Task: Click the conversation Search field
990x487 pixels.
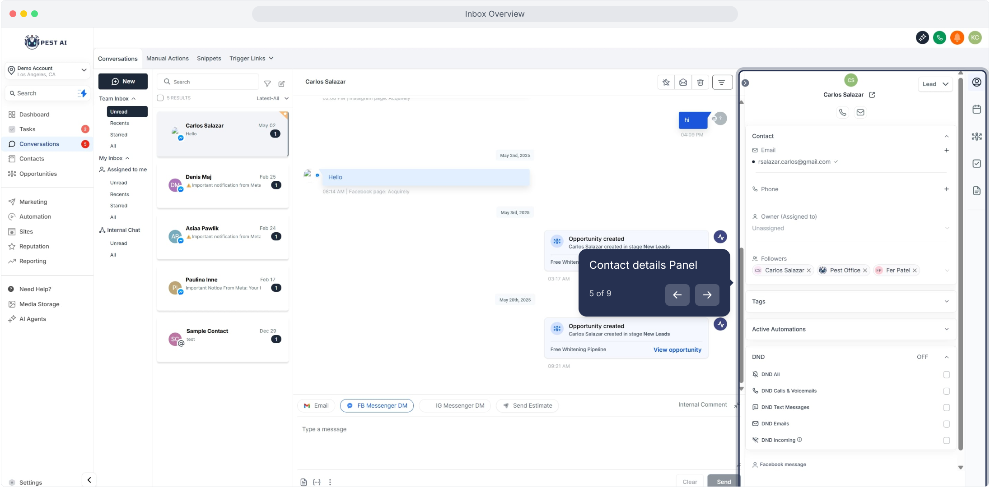Action: [x=208, y=82]
